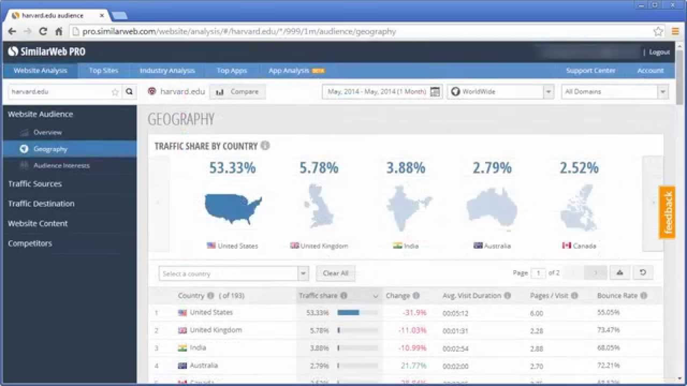The image size is (687, 386).
Task: Click the Compare button
Action: coord(238,92)
